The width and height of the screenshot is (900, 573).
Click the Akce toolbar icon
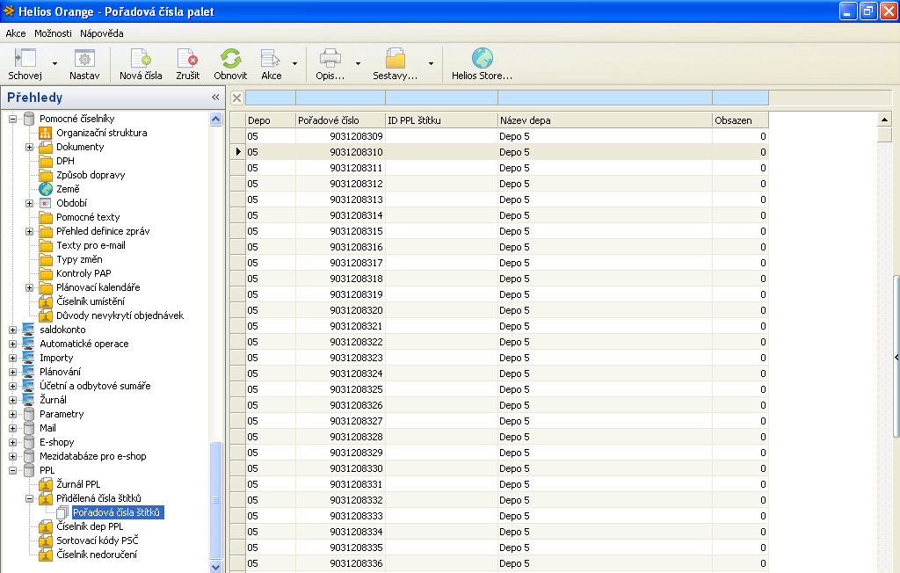coord(271,58)
